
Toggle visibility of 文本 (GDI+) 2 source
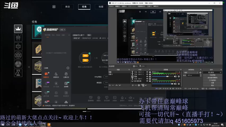[x=147, y=72]
